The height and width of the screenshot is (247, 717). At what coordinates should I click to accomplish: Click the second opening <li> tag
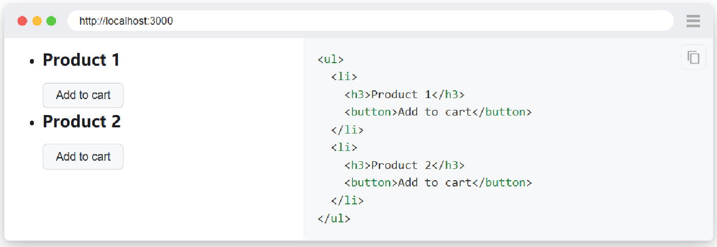(x=344, y=147)
